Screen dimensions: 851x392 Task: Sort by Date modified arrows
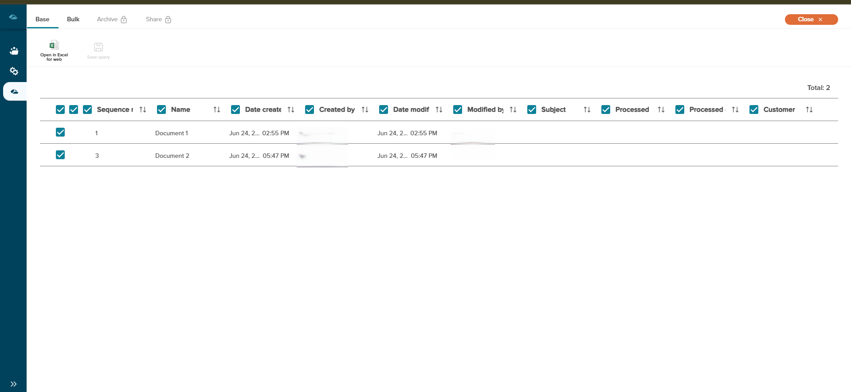coord(439,110)
